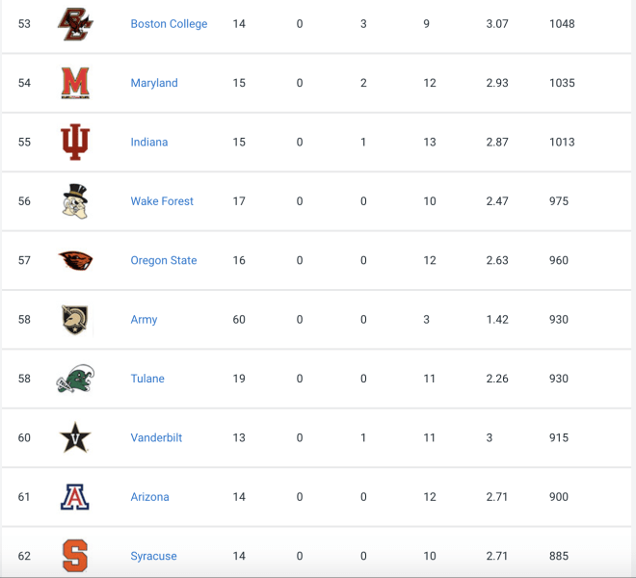Click the Boston College eagle logo

(x=75, y=24)
